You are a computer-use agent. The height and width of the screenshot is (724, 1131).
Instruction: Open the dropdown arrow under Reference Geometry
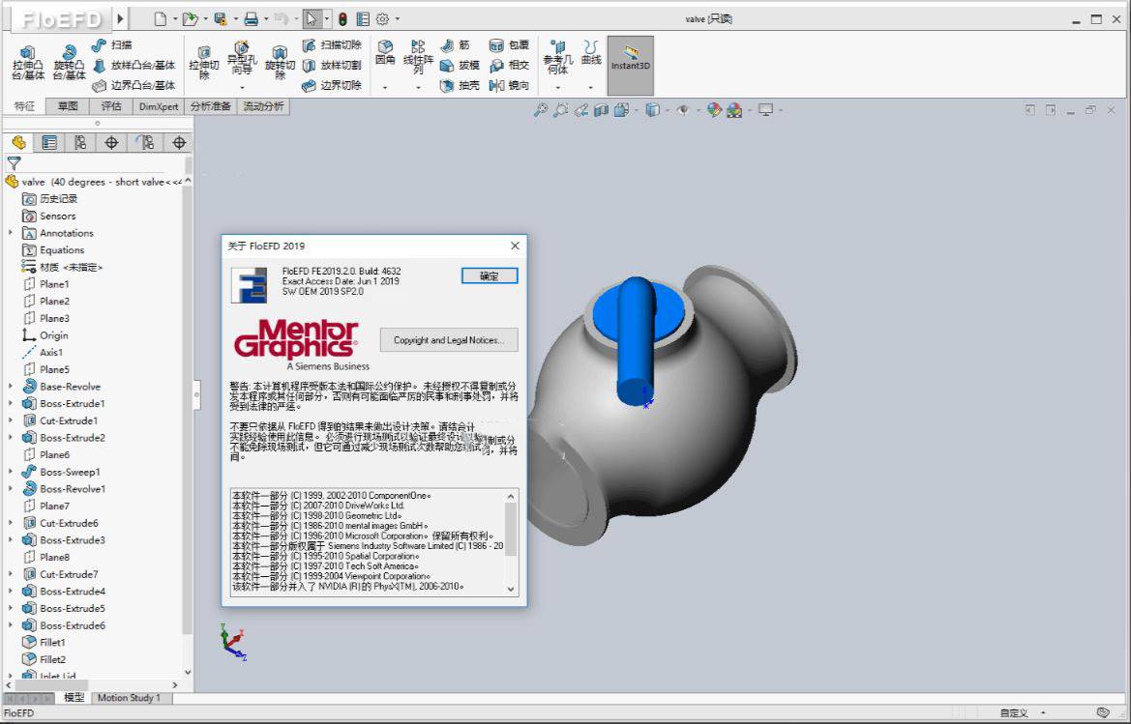[557, 88]
